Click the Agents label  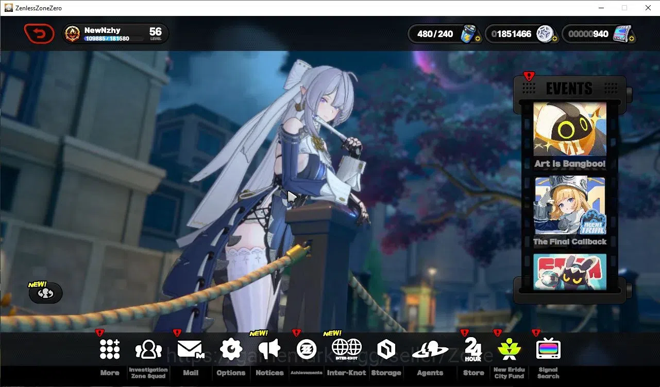430,373
